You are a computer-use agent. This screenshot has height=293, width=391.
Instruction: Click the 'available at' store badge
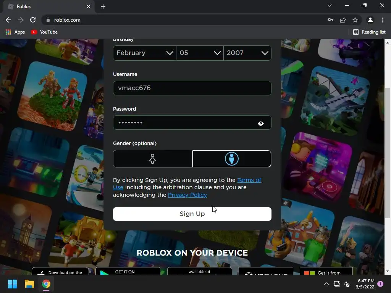coord(199,271)
